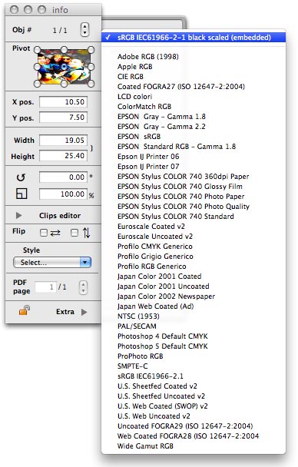Select the top-center pivot handle

tap(64, 49)
